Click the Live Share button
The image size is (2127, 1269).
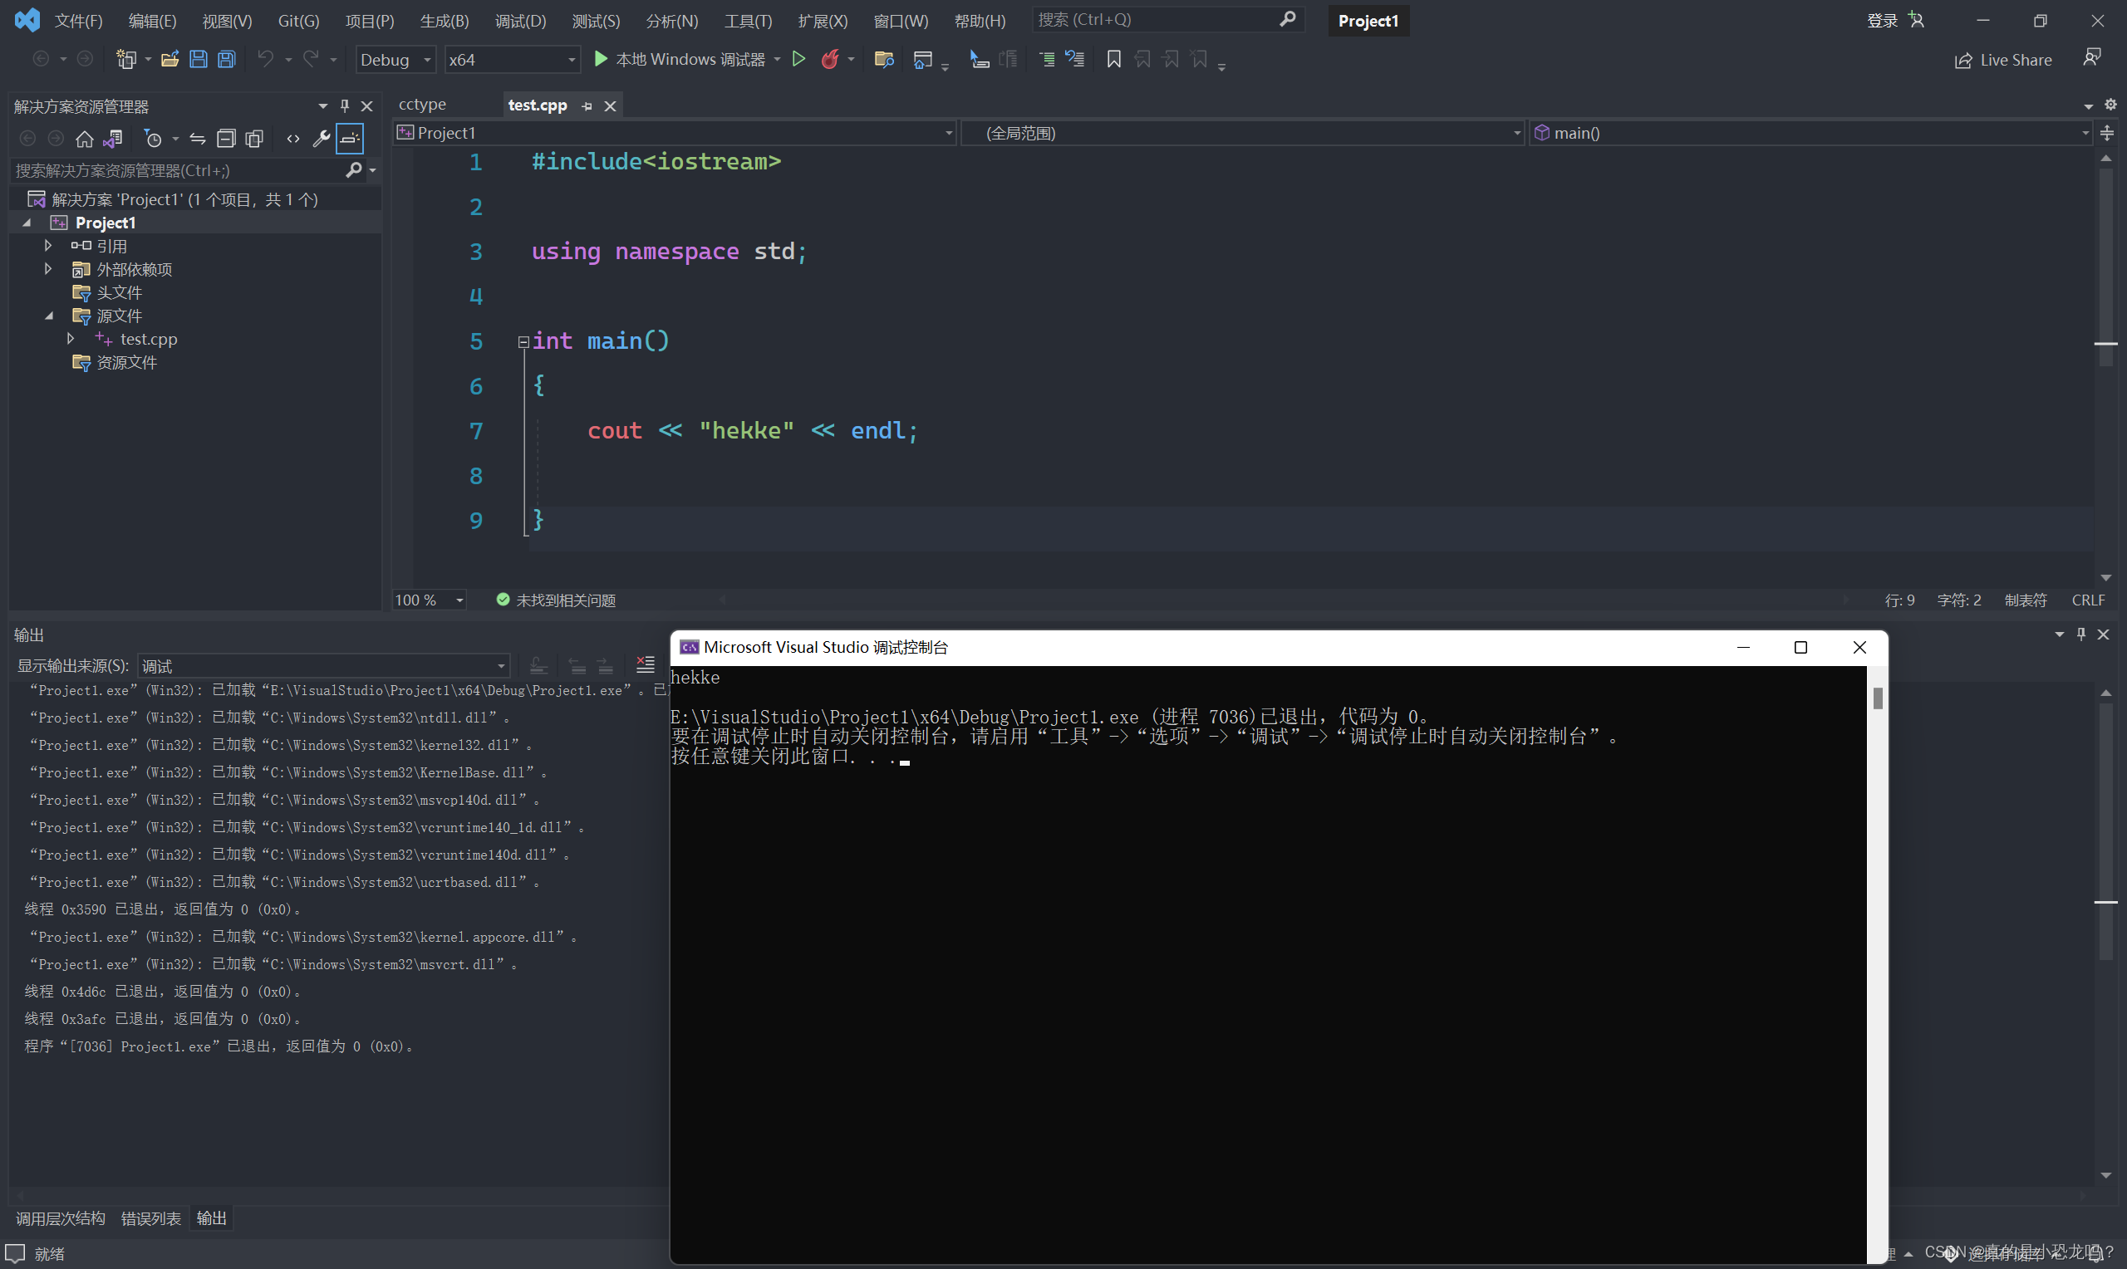click(2003, 60)
